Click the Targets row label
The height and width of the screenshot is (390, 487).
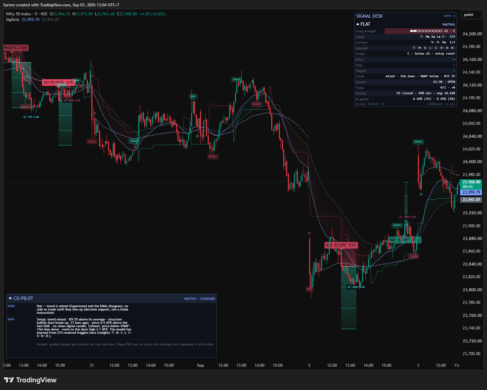point(361,71)
